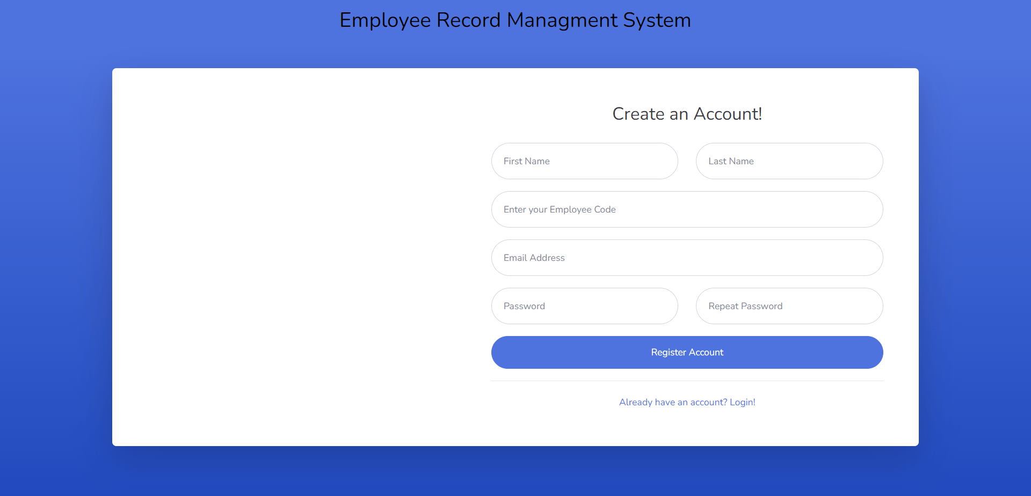
Task: Click the Last Name placeholder text
Action: [x=731, y=161]
